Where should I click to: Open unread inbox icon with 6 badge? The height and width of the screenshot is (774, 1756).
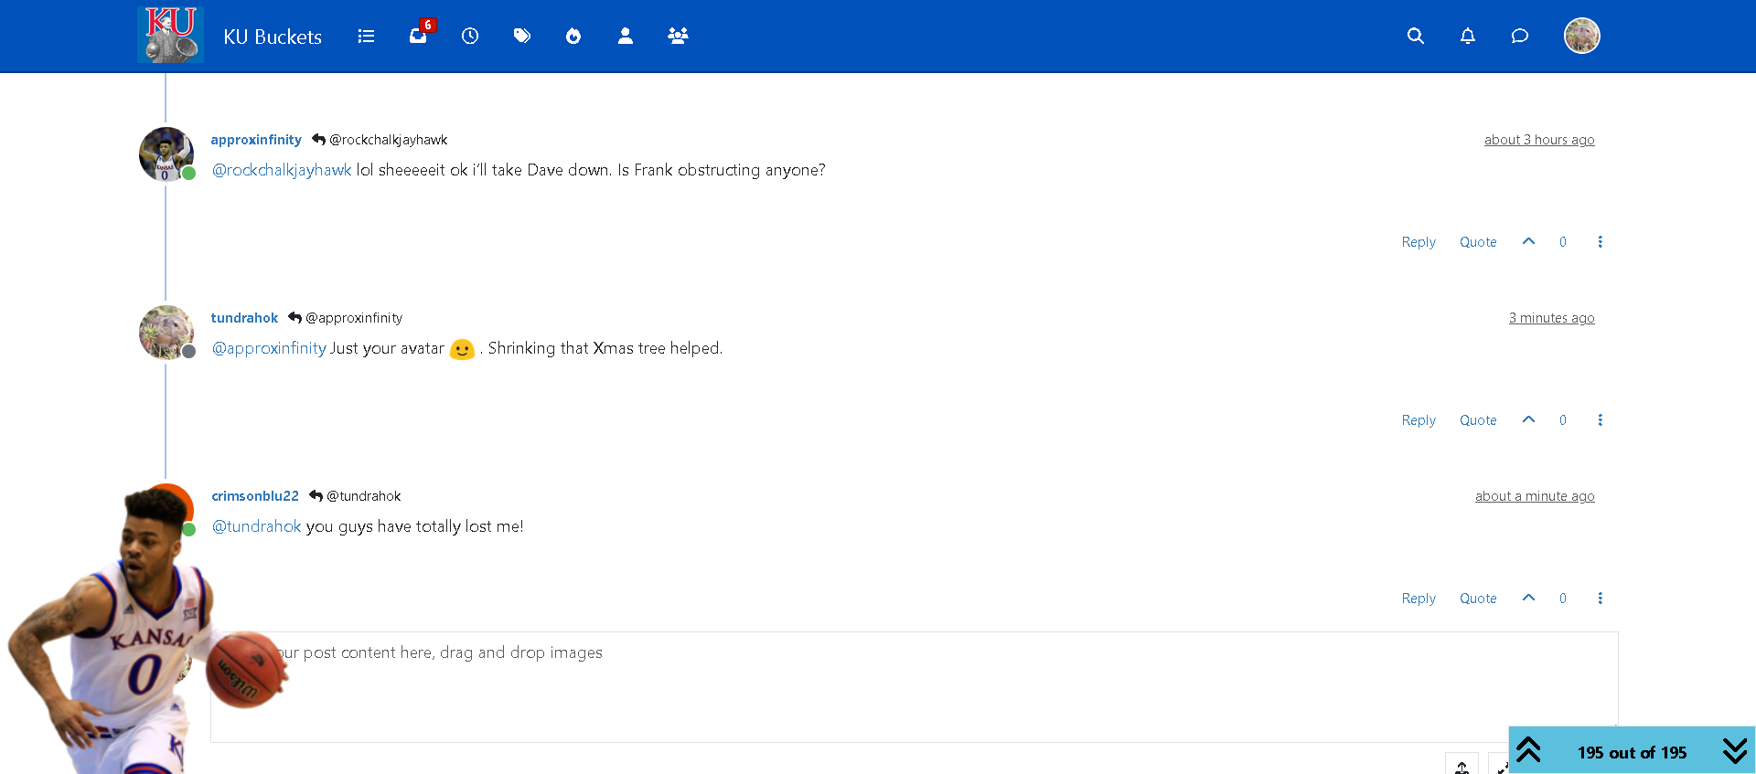418,37
